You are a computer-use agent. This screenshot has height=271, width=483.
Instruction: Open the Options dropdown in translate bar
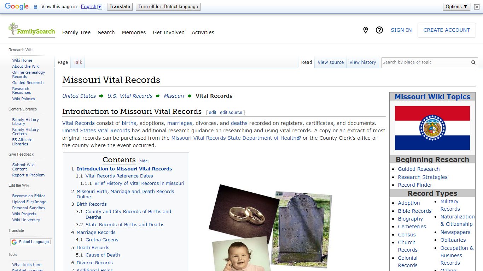click(456, 6)
